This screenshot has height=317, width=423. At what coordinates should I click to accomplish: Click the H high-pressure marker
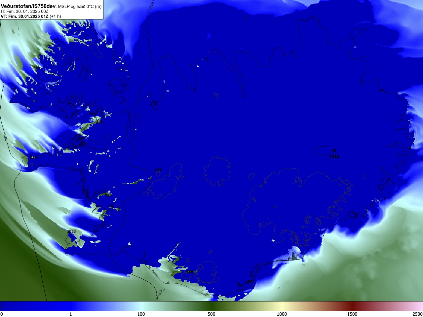tap(334, 151)
